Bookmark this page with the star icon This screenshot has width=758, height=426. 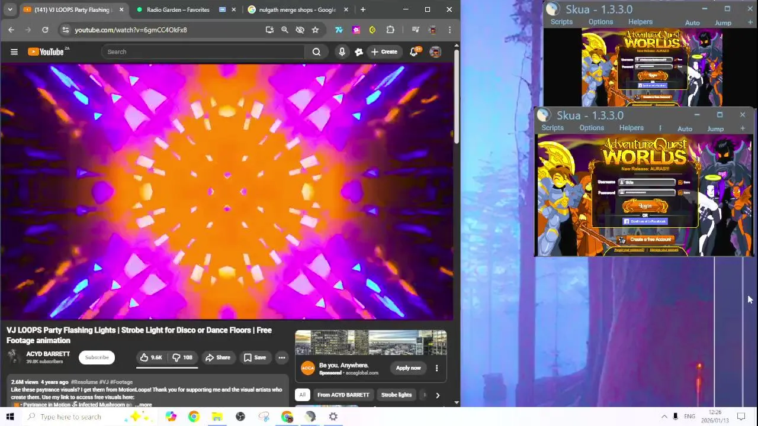point(315,30)
